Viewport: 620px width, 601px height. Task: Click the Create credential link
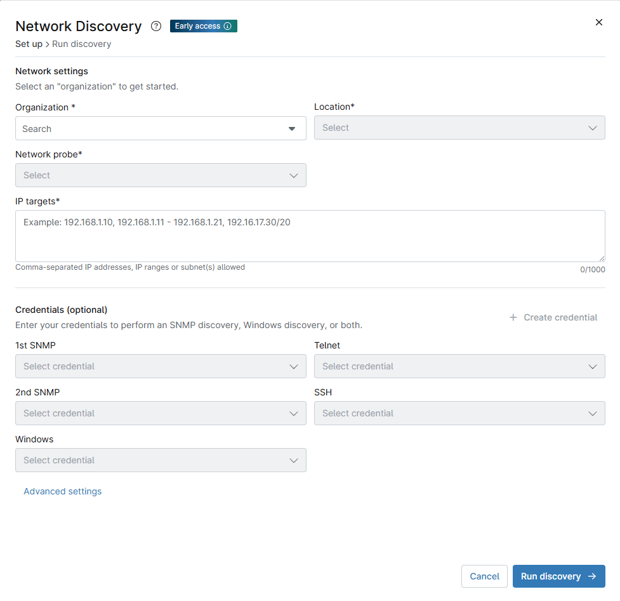pyautogui.click(x=559, y=317)
